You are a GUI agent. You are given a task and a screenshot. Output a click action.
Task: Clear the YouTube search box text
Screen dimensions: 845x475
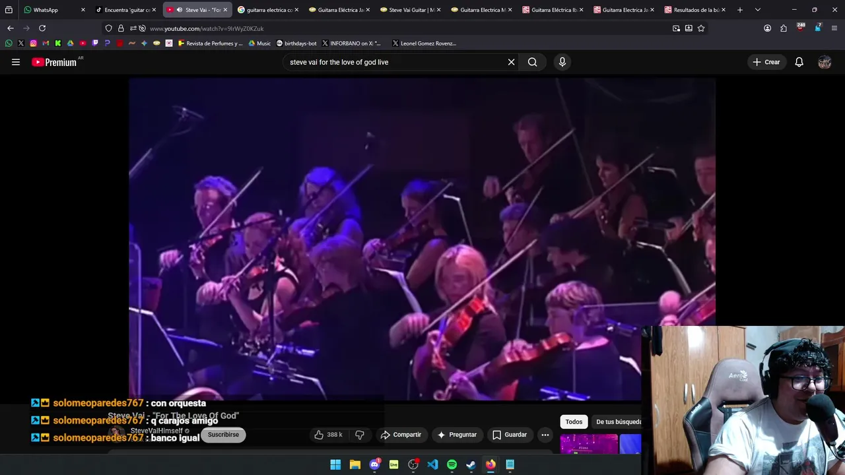coord(511,62)
